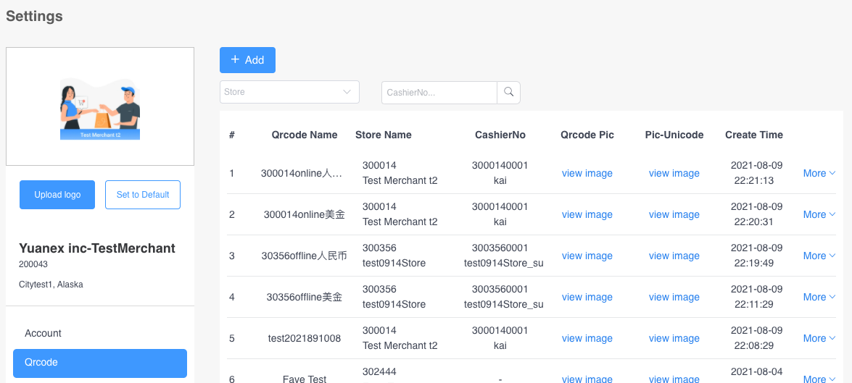Click the Upload logo button
The width and height of the screenshot is (852, 383).
tap(57, 195)
